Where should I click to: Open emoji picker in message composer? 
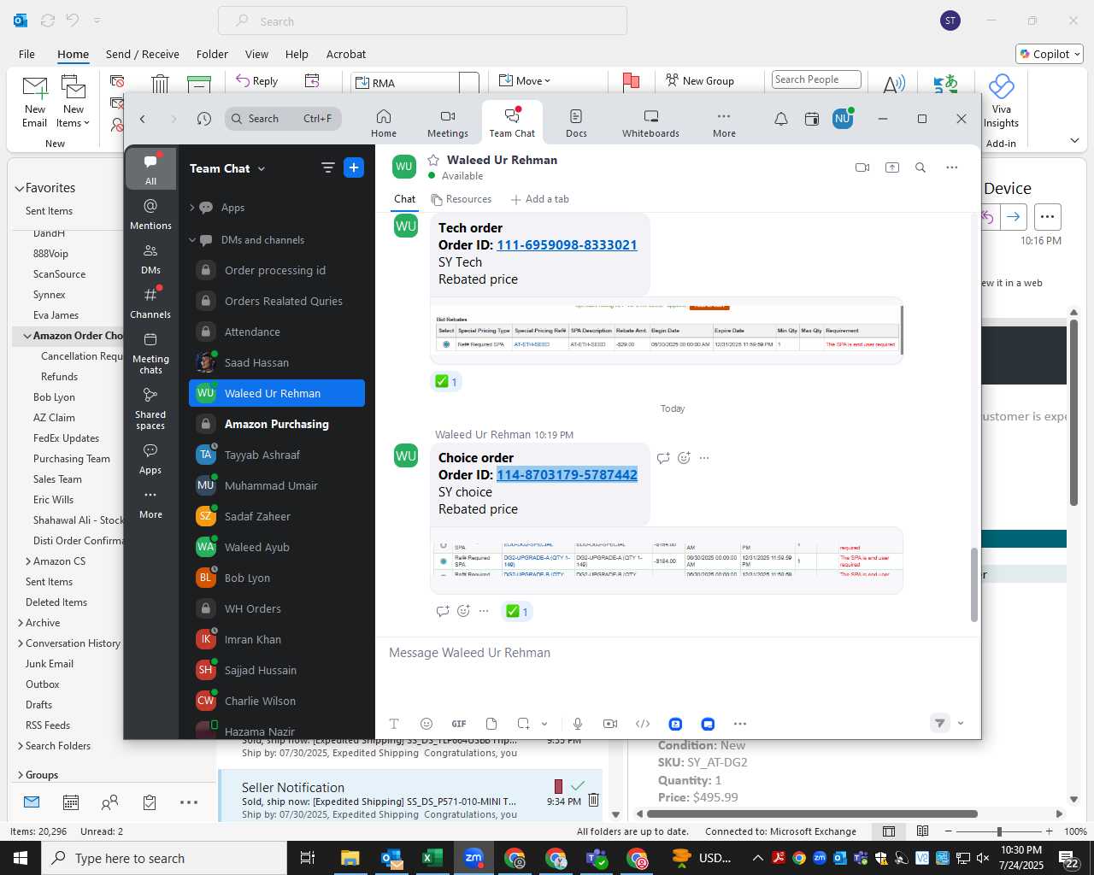pos(426,724)
